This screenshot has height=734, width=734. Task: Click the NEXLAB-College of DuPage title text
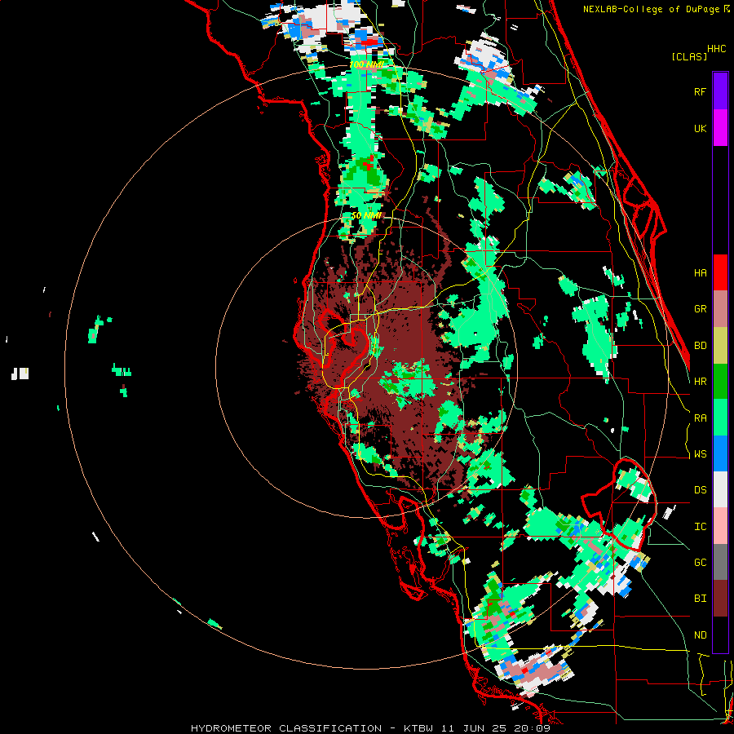tap(652, 9)
